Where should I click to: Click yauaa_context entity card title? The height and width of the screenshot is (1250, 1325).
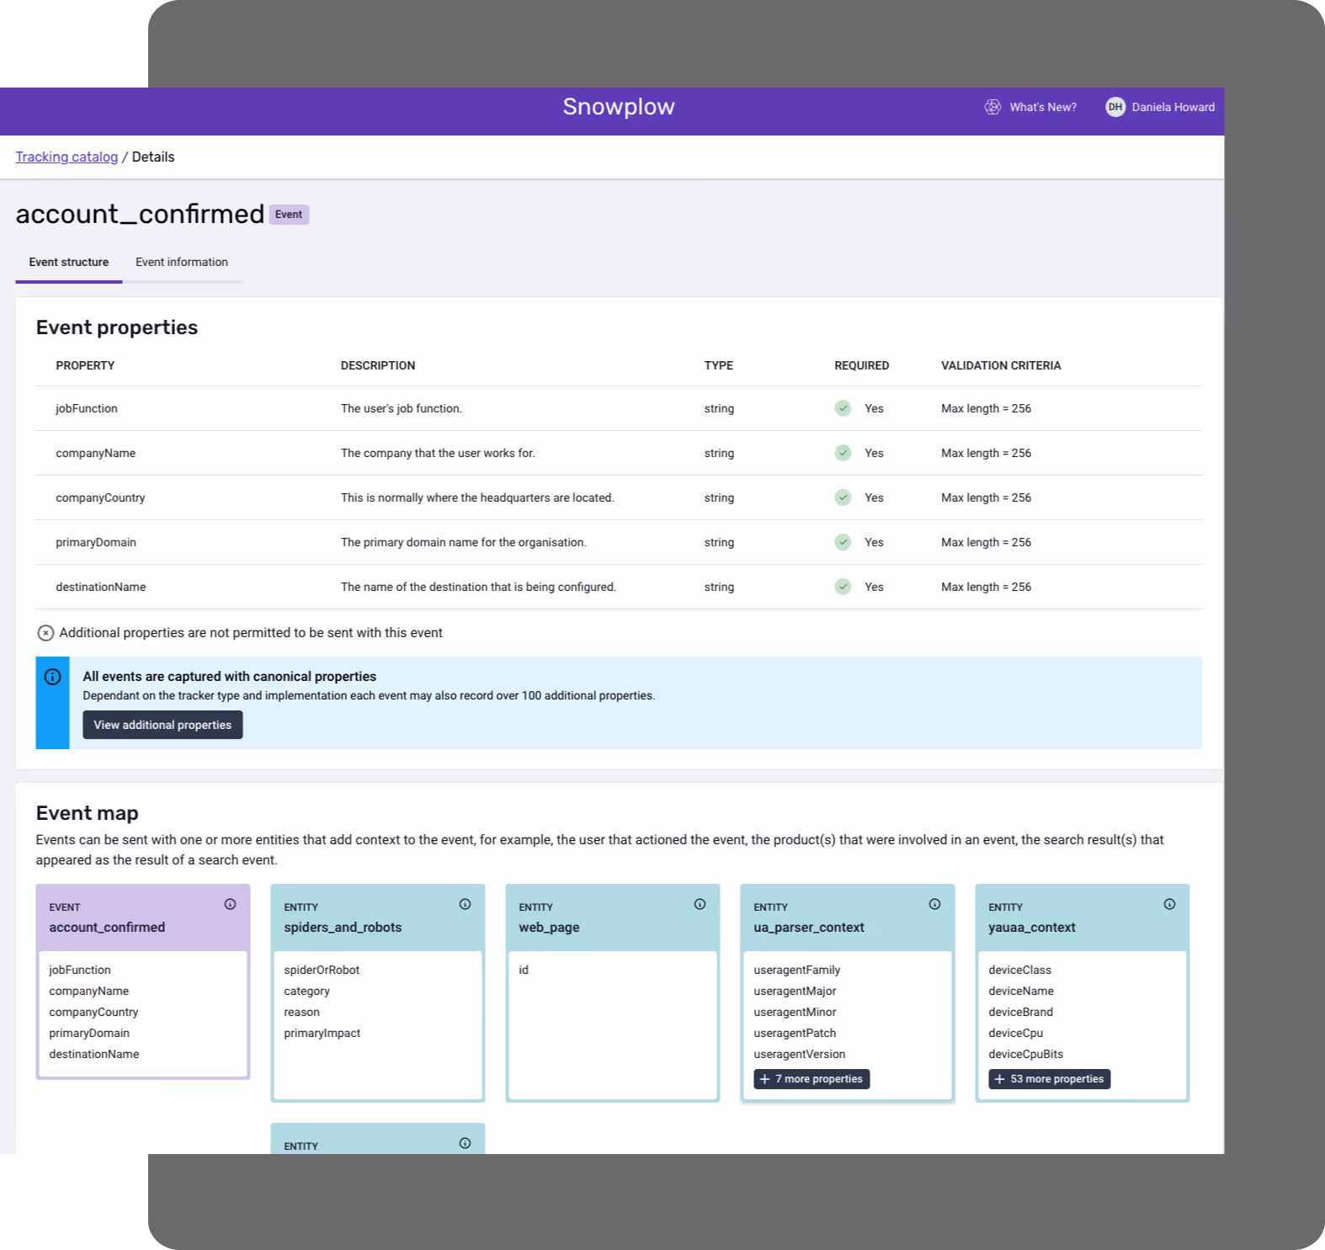1032,927
